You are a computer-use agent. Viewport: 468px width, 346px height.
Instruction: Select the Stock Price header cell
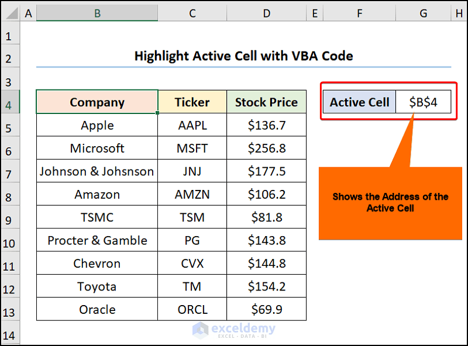point(266,102)
